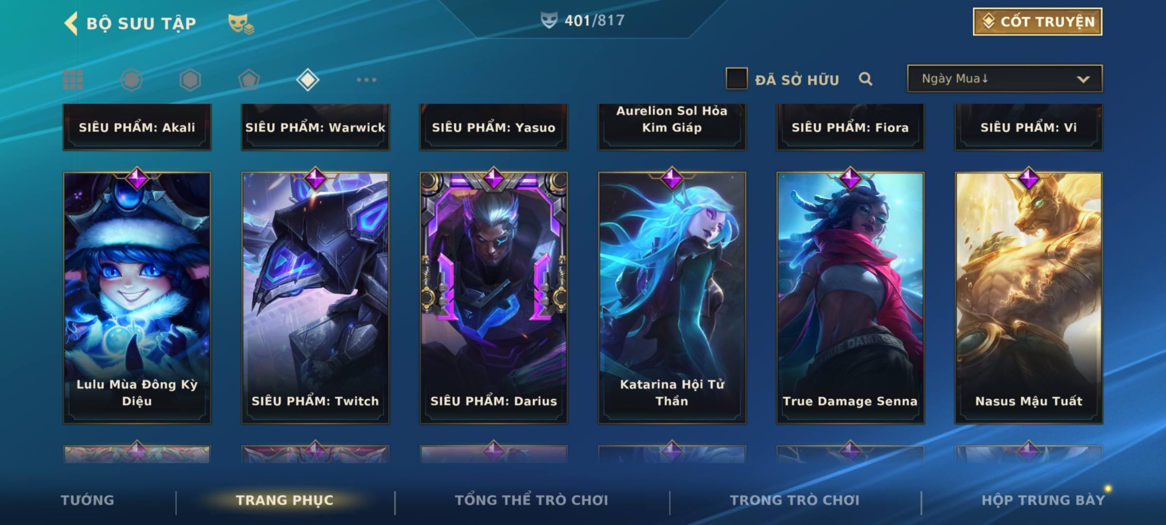Viewport: 1166px width, 525px height.
Task: Filter by the pentagon rarity icon
Action: click(249, 80)
